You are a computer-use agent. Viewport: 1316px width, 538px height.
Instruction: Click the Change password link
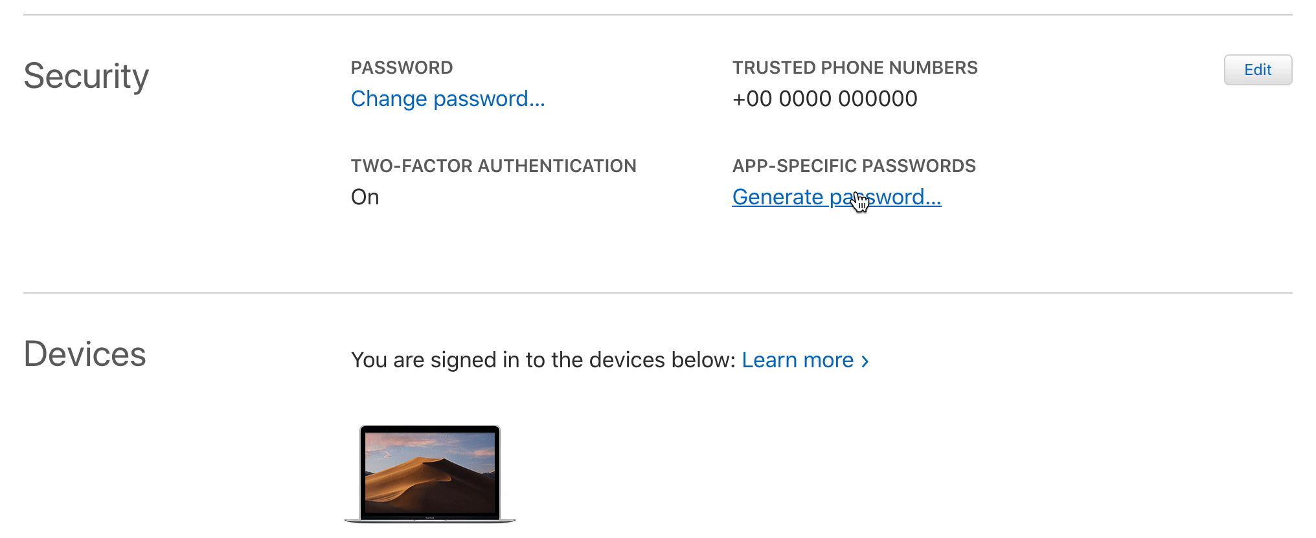(448, 99)
